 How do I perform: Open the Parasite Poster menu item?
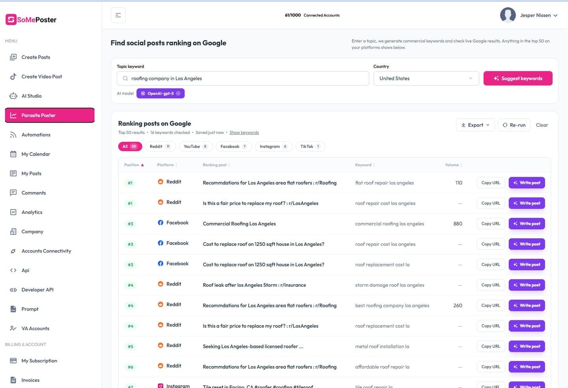tap(50, 115)
